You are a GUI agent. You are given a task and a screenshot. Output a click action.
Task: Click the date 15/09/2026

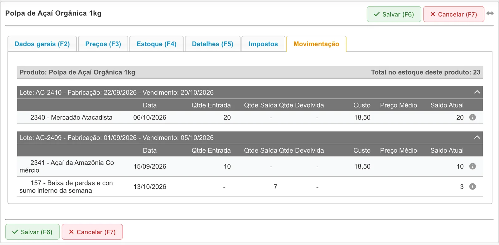(x=150, y=167)
